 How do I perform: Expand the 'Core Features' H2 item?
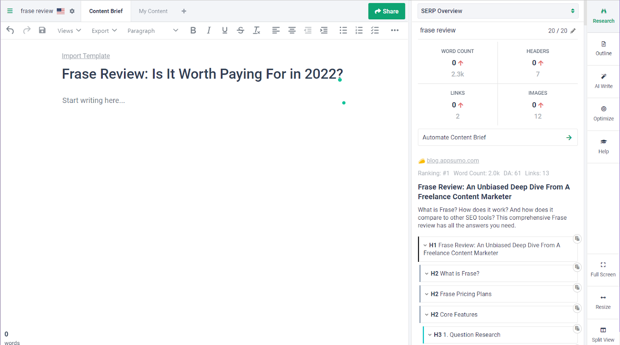427,314
